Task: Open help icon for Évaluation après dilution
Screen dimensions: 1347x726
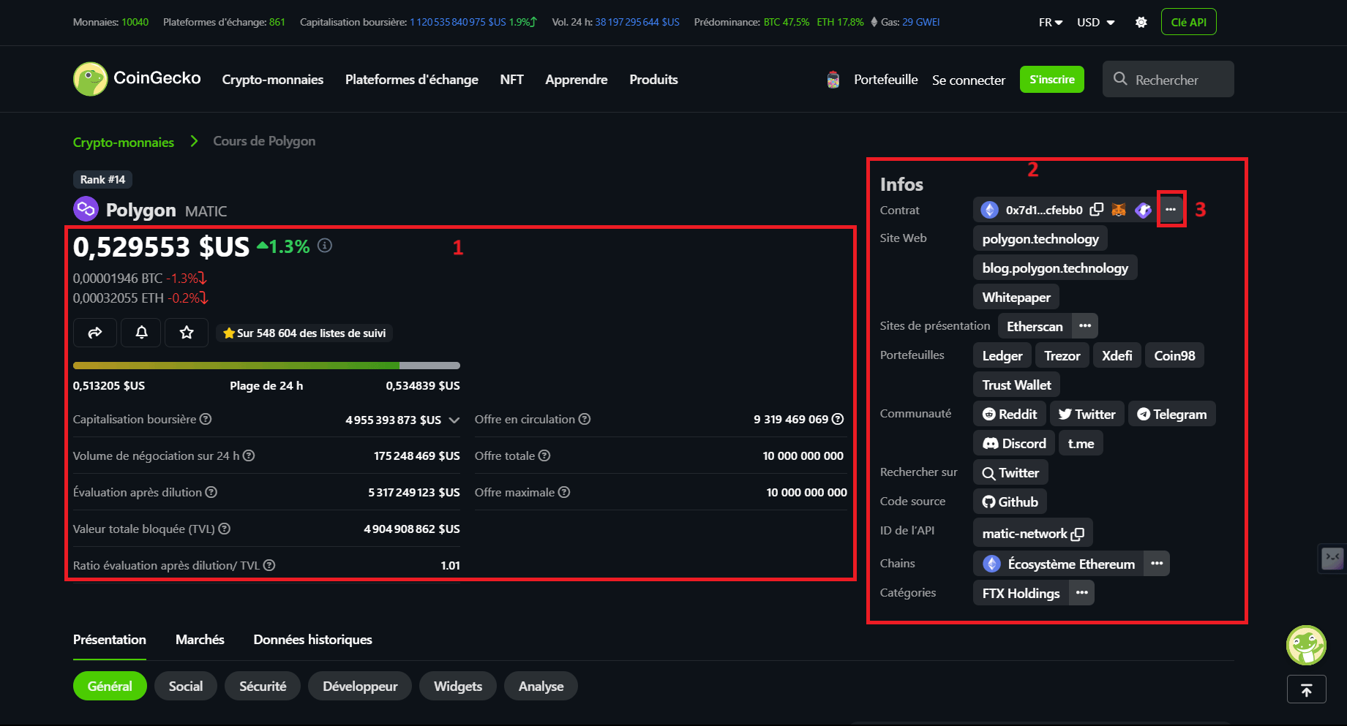Action: point(211,492)
